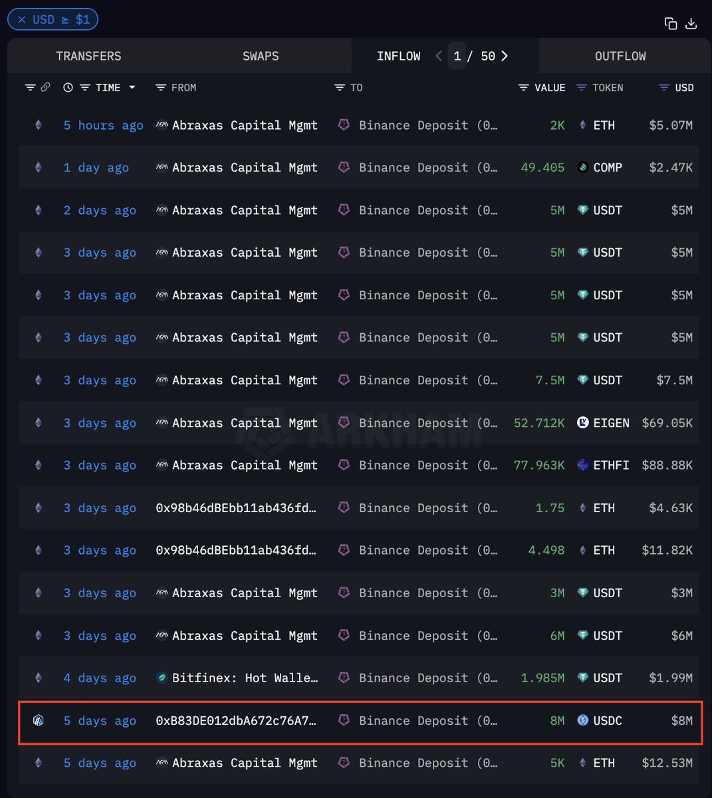The width and height of the screenshot is (712, 798).
Task: Select the $4.63K USD amount
Action: [671, 508]
